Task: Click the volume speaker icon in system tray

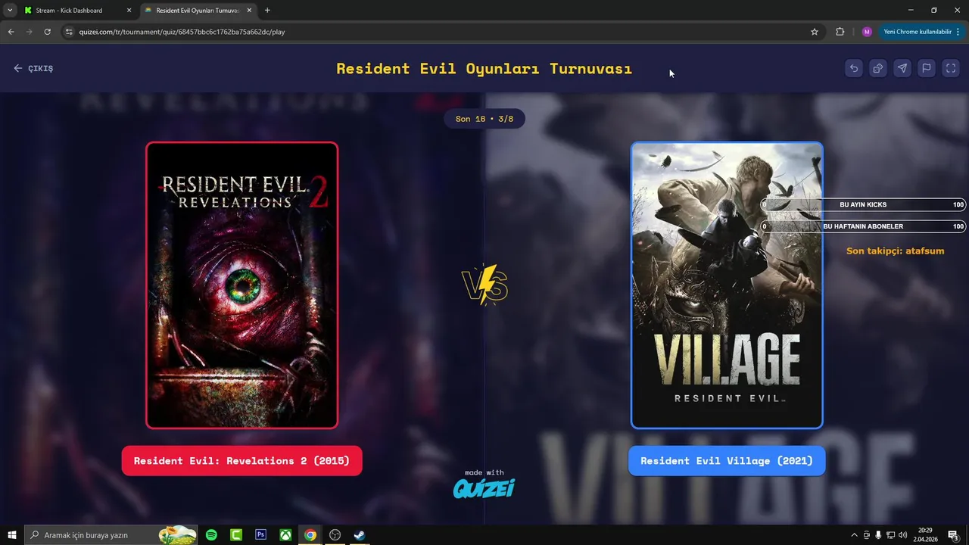Action: [902, 535]
